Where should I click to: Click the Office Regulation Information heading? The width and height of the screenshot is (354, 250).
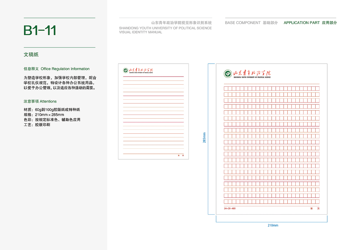pyautogui.click(x=65, y=69)
